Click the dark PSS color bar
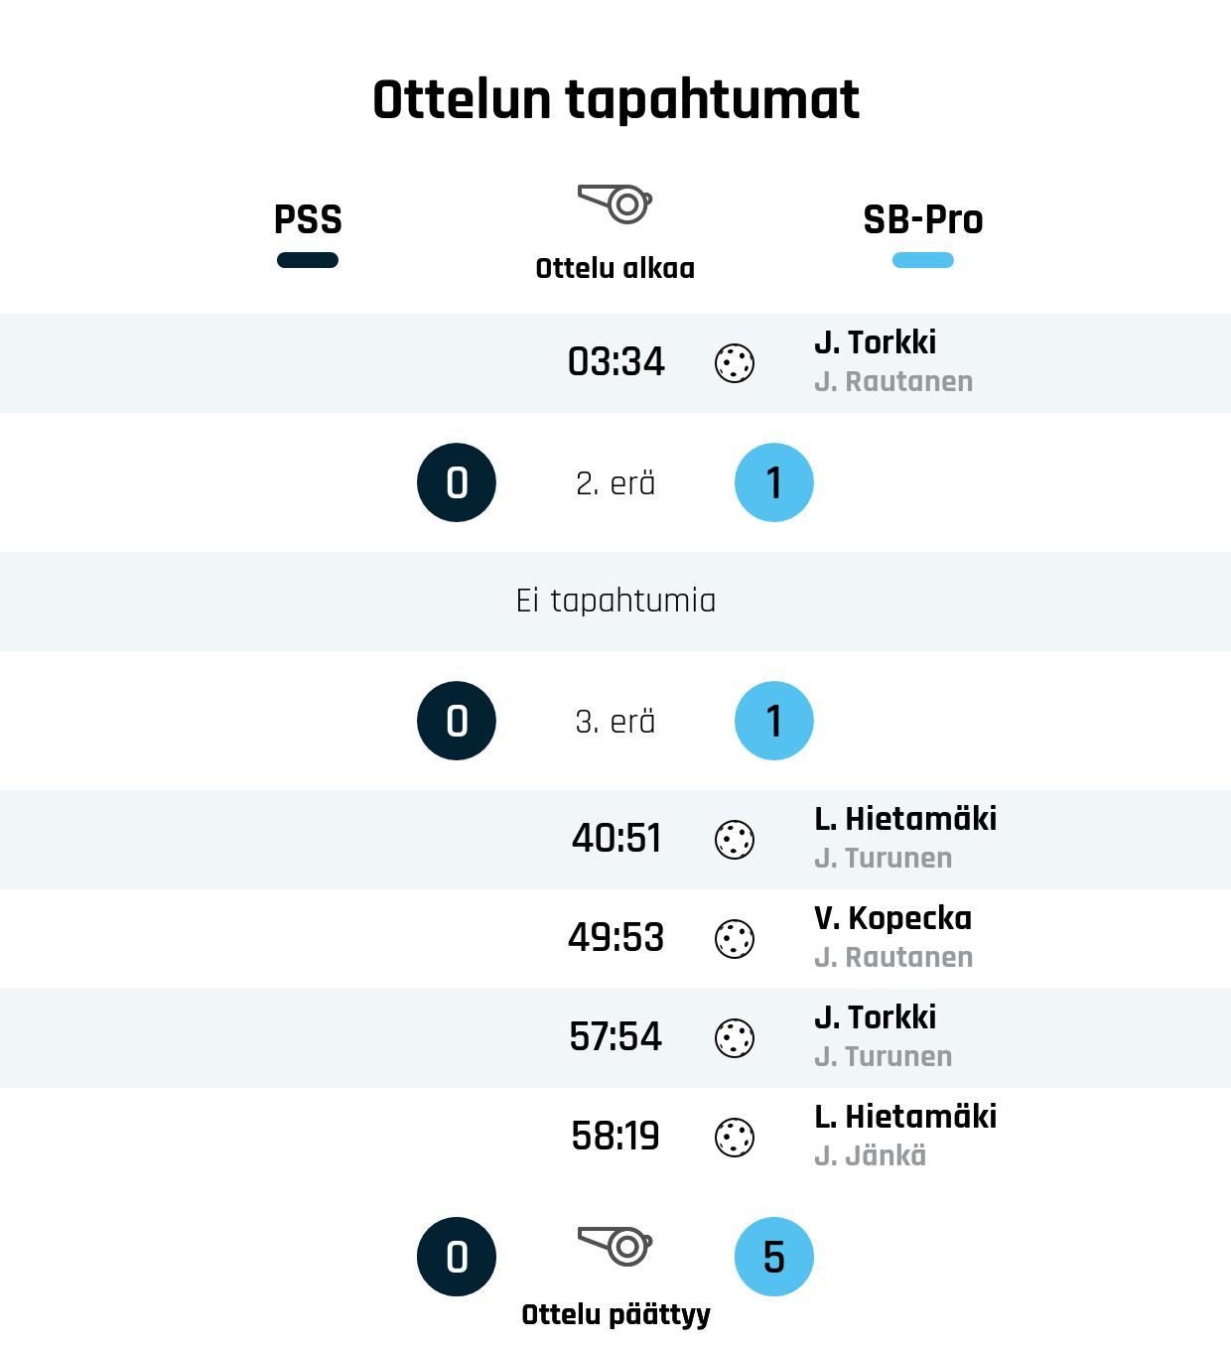The image size is (1231, 1348). tap(308, 260)
